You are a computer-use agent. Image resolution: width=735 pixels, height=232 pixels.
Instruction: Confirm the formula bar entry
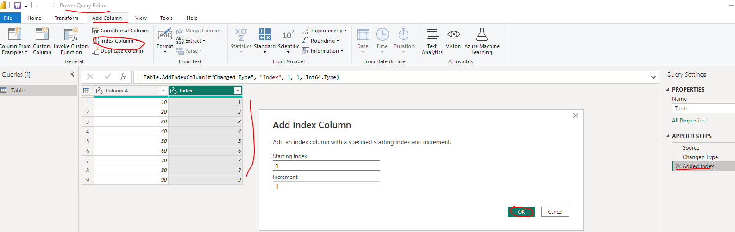[x=107, y=77]
